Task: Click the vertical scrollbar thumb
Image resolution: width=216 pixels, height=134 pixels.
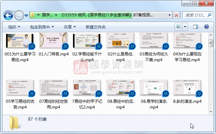Action: [x=211, y=43]
